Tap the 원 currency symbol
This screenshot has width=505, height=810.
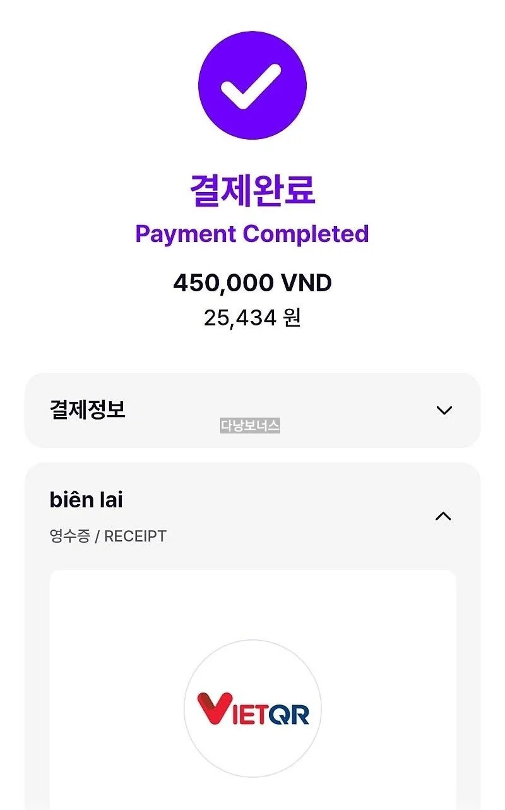pyautogui.click(x=292, y=318)
